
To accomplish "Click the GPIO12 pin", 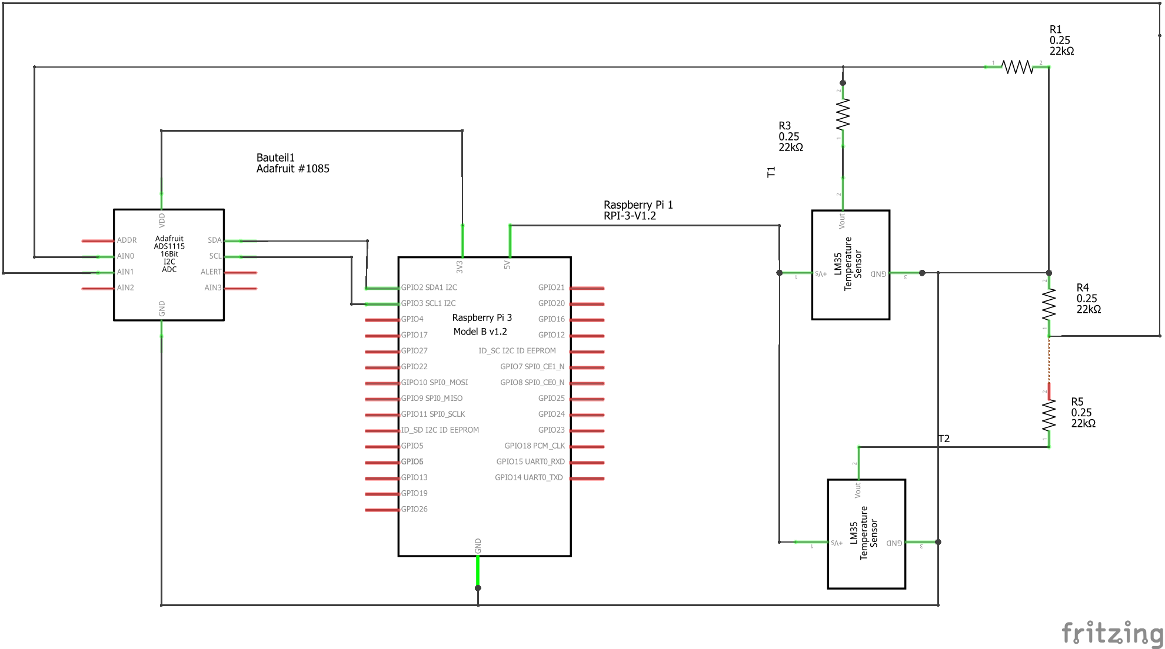I will 587,335.
